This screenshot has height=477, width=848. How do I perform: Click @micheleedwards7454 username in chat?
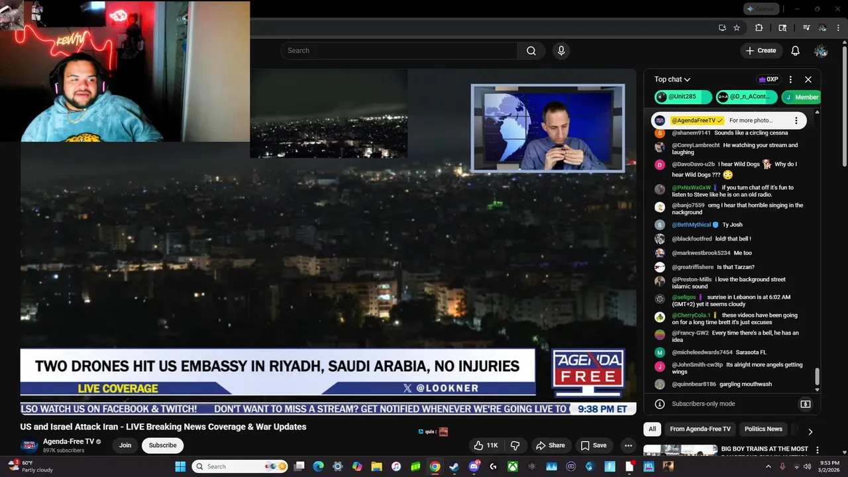[702, 352]
